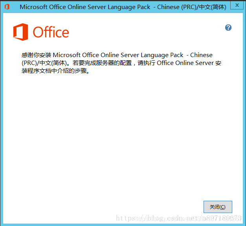Click '(PRC)/中文(简体)' starting the second message line
The image size is (246, 226).
(x=44, y=63)
